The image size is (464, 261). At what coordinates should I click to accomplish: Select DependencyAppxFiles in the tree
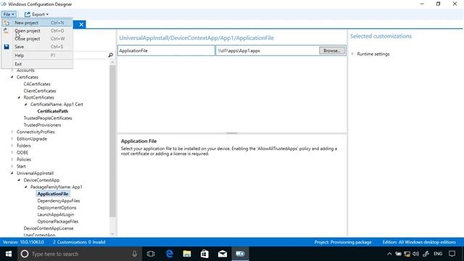(59, 201)
